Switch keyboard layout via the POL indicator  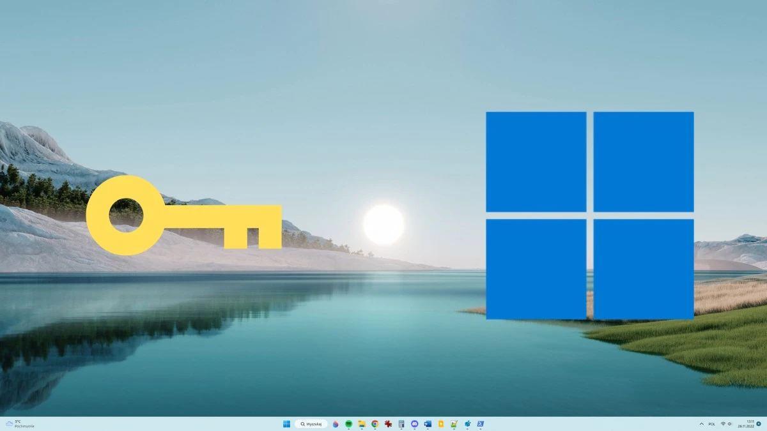pos(711,423)
